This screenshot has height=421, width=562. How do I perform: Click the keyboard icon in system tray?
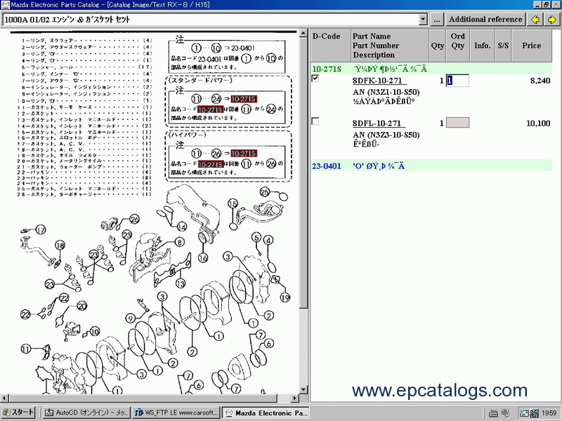[x=493, y=413]
